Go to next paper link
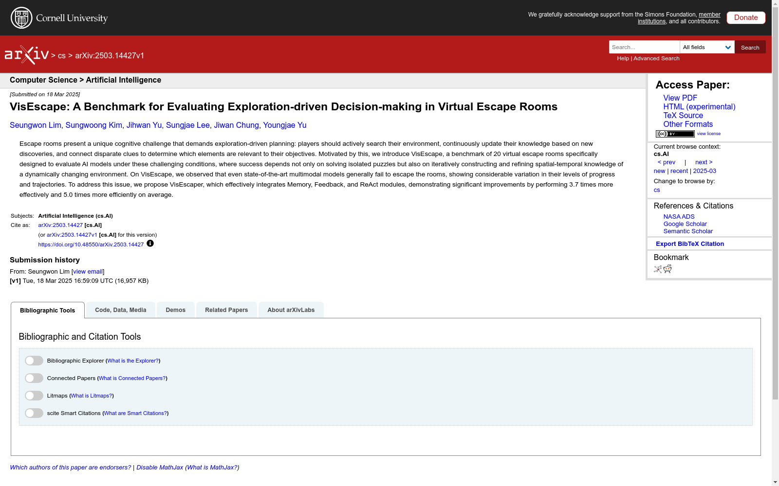This screenshot has height=486, width=779. point(704,162)
